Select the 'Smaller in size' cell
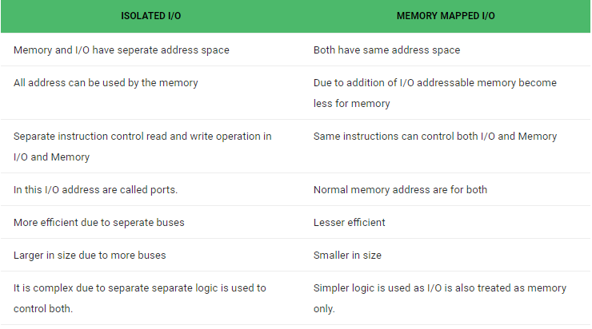This screenshot has width=592, height=329. coord(347,256)
